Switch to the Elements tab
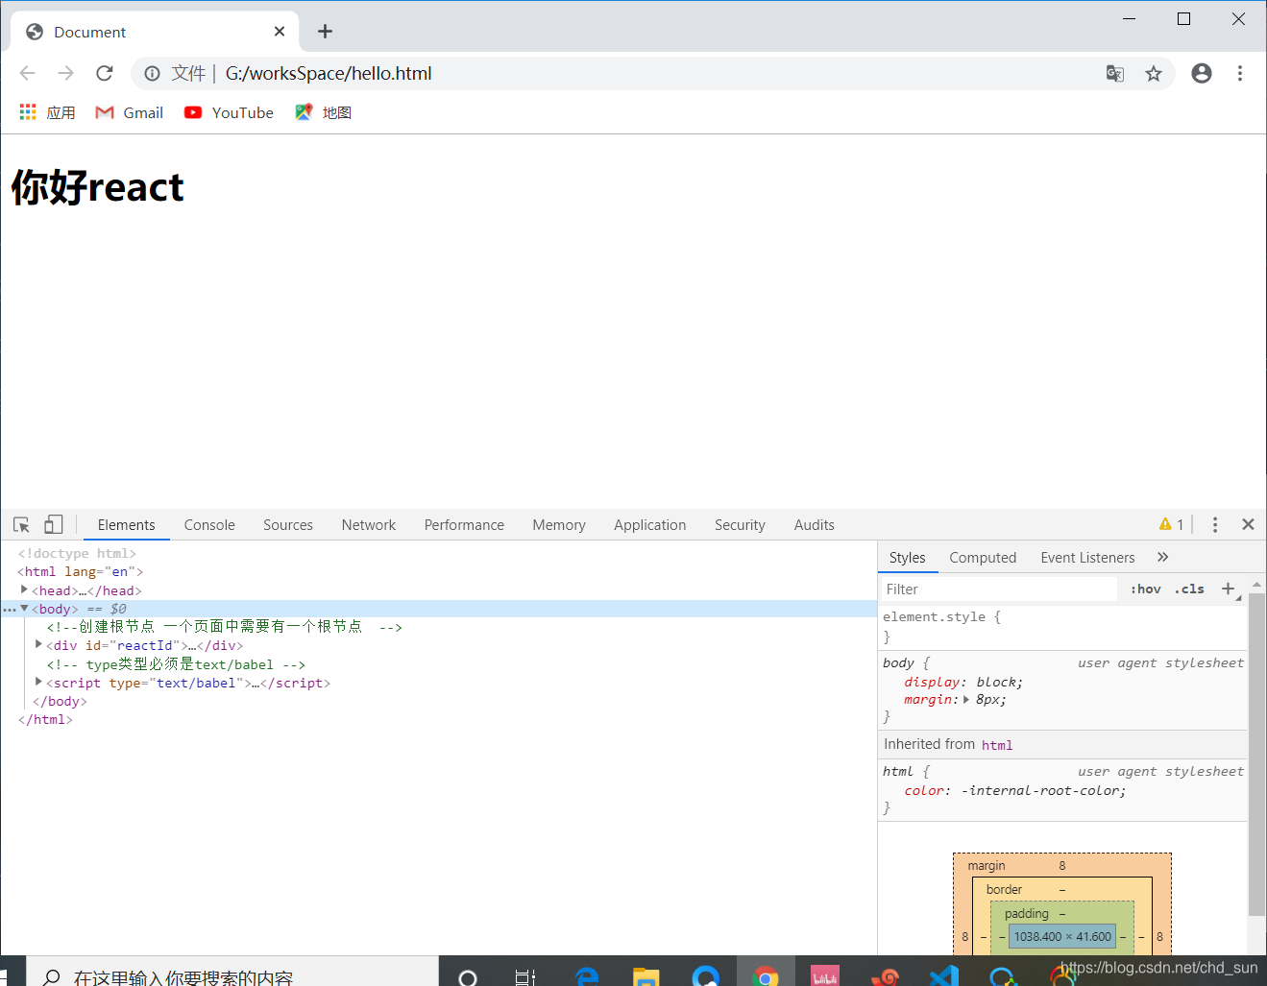 (x=126, y=525)
